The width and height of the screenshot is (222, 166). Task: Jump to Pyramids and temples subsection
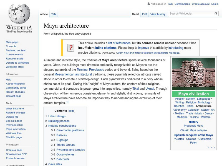coord(71,150)
